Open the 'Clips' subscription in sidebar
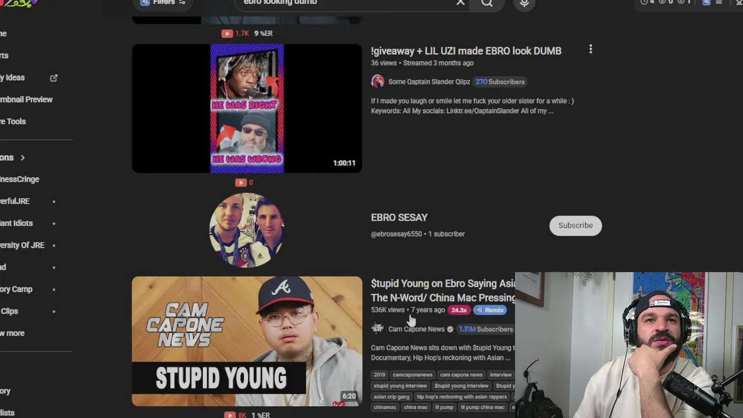The width and height of the screenshot is (743, 418). click(x=9, y=312)
